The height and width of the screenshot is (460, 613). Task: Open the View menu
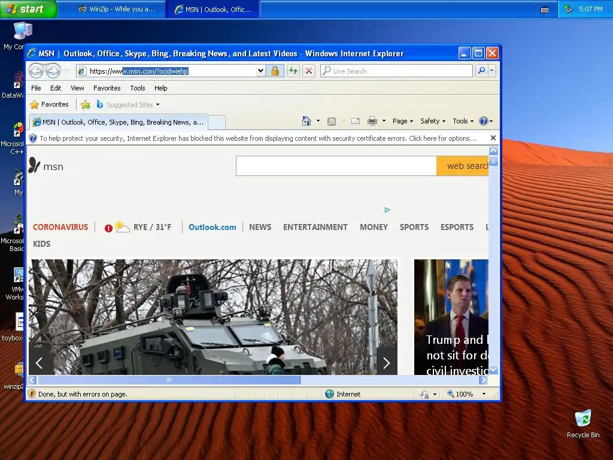(x=77, y=88)
